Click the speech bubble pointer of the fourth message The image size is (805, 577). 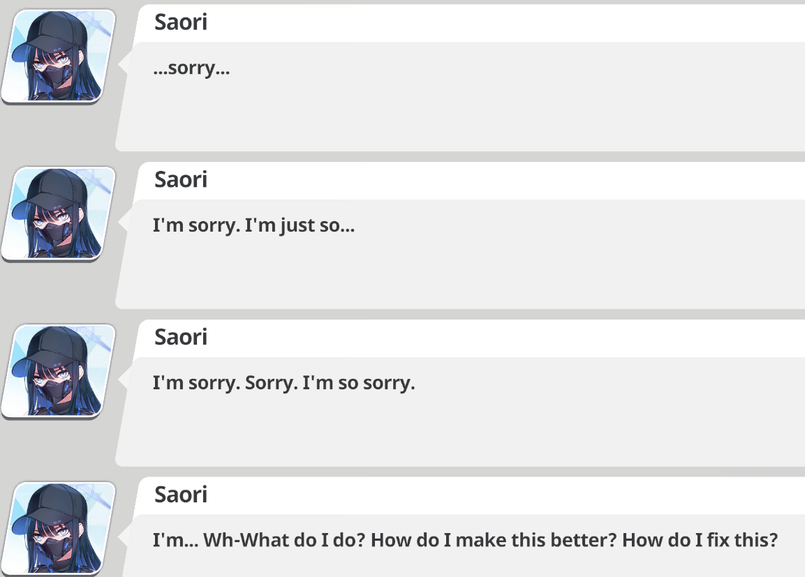pos(124,537)
